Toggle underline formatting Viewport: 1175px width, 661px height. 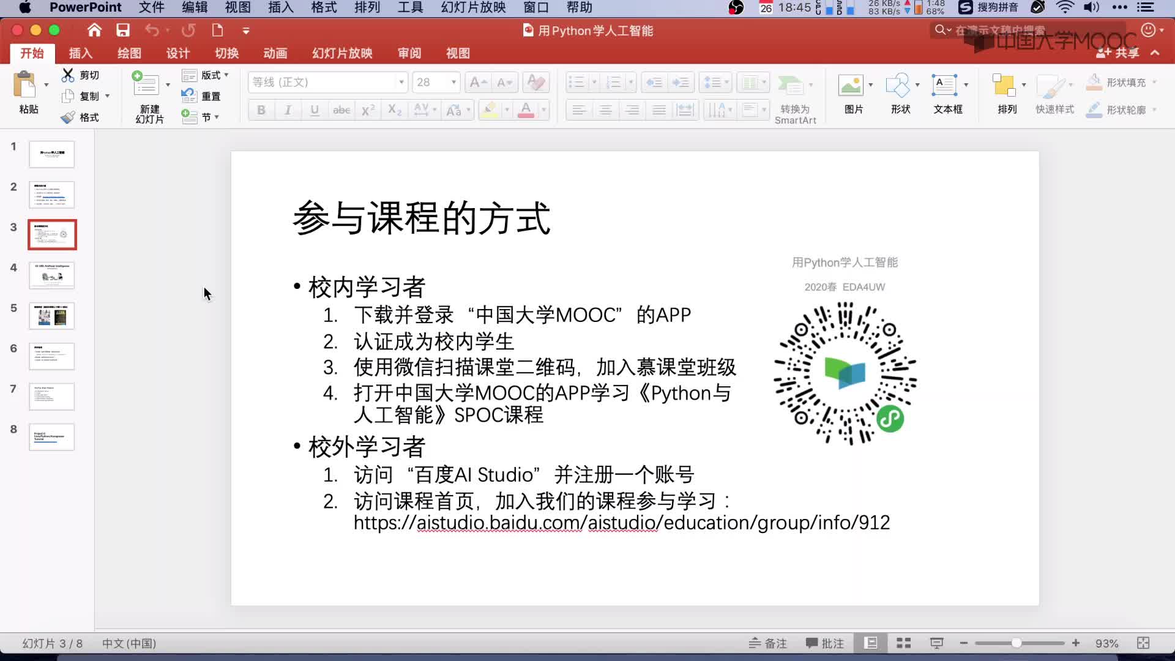pyautogui.click(x=315, y=110)
